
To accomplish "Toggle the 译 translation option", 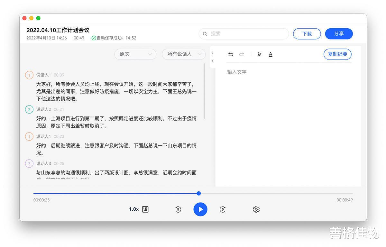I will click(145, 209).
